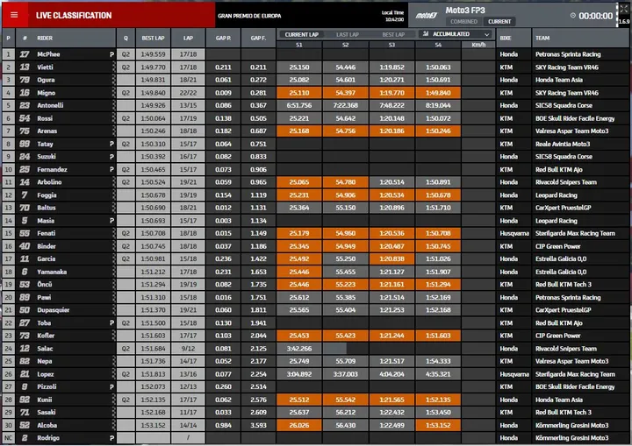Select rider McPhee row
632x446 pixels.
(316, 54)
